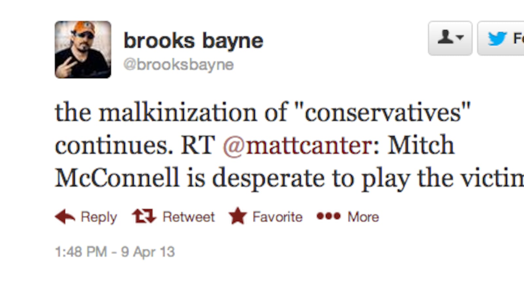Click brooks bayne's profile picture
The width and height of the screenshot is (524, 295).
click(82, 49)
